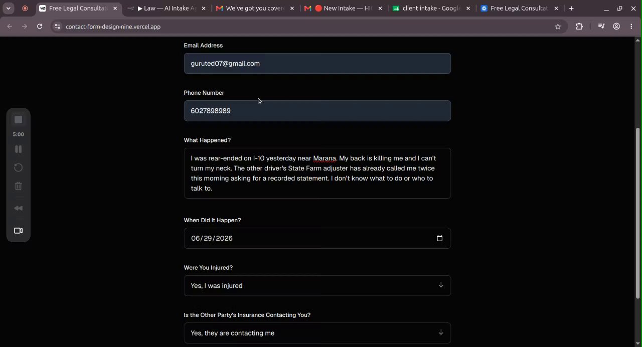Open the Chrome profile avatar icon
The image size is (642, 347).
coord(616,27)
